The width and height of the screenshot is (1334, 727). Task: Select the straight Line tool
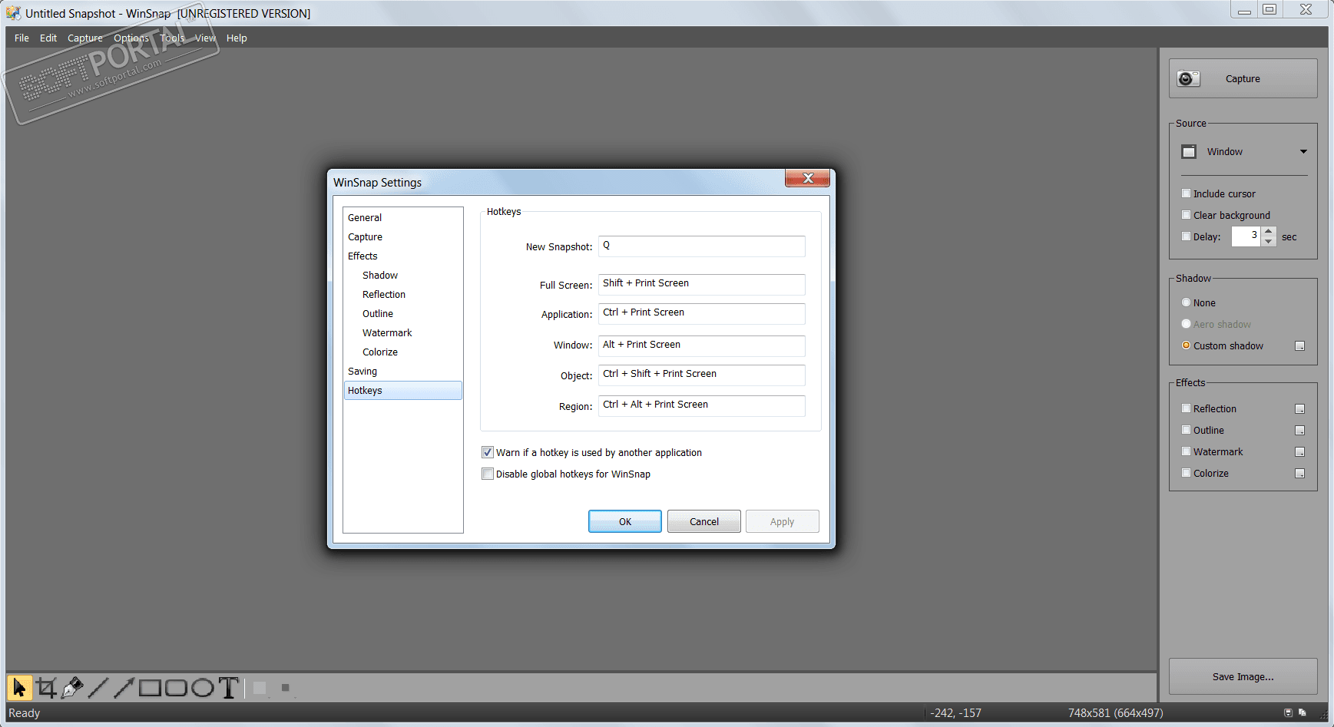tap(98, 688)
